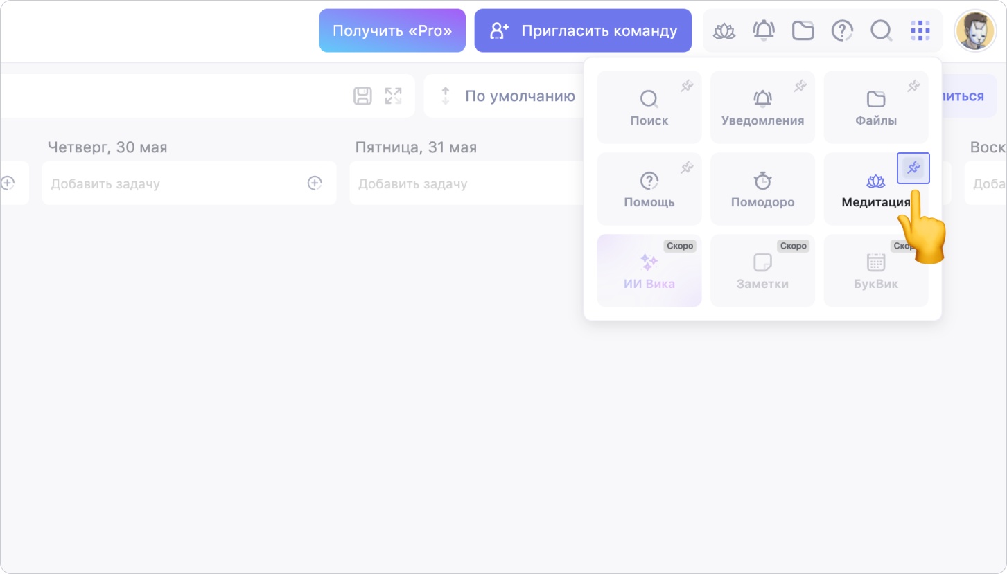Toggle pin on the Поиск tile

point(687,87)
